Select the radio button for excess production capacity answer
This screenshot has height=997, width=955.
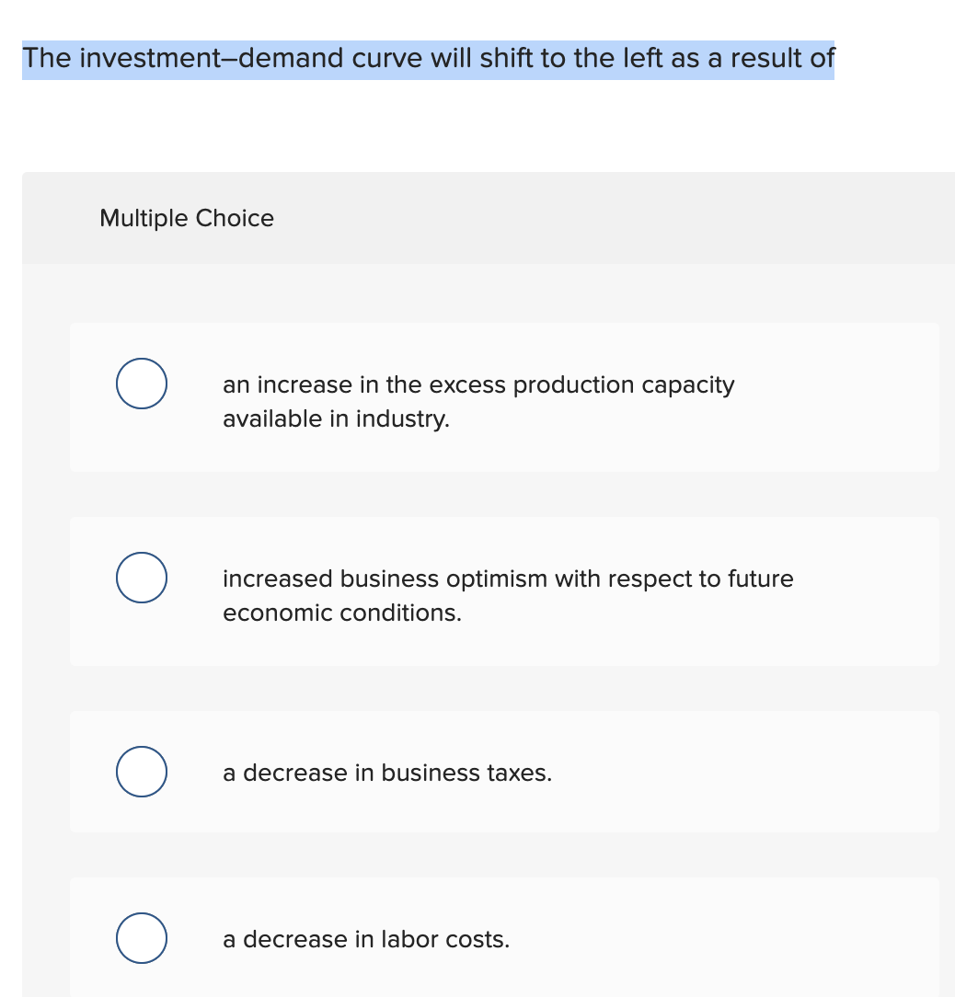[141, 384]
